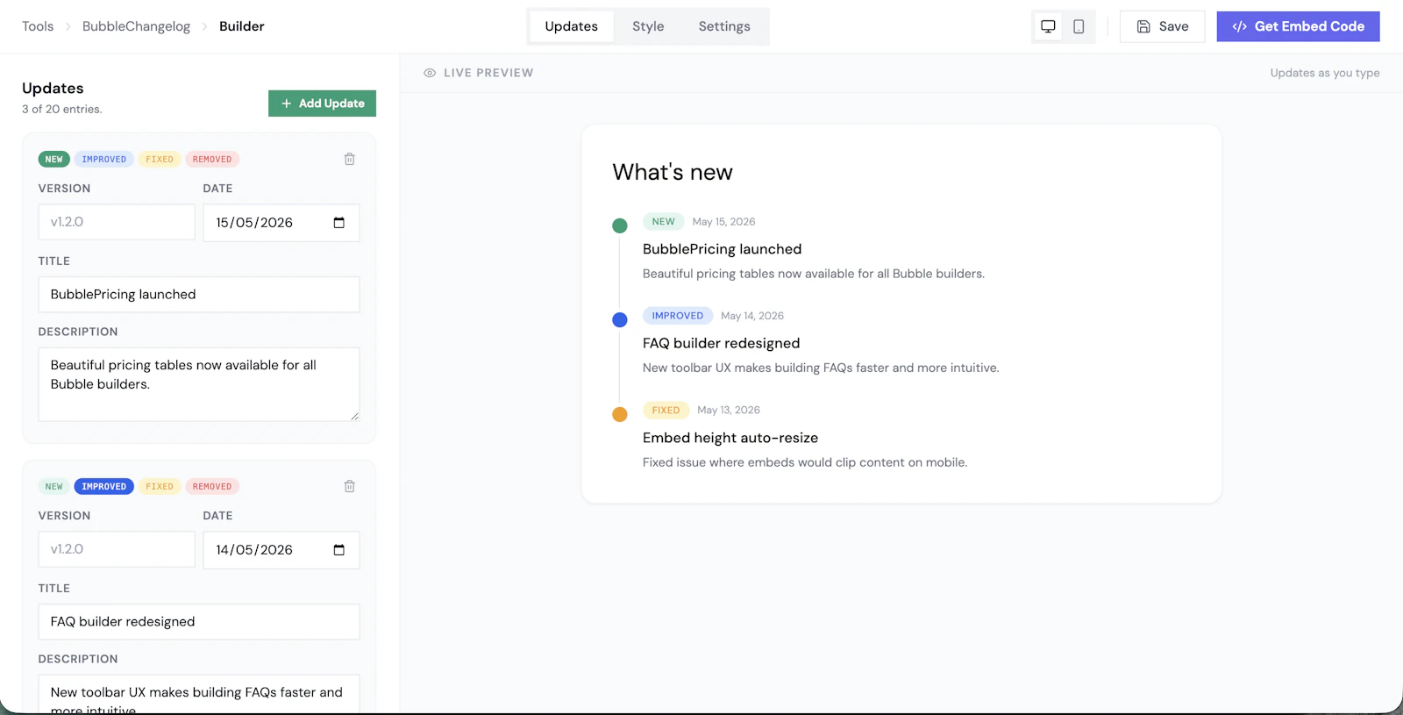1403x715 pixels.
Task: Click preview title BubblePricing launched
Action: (723, 249)
